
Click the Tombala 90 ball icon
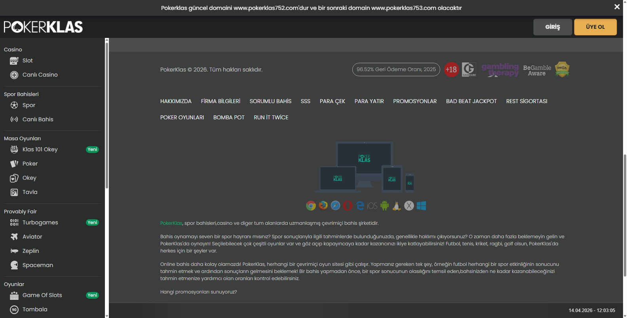[x=14, y=310]
